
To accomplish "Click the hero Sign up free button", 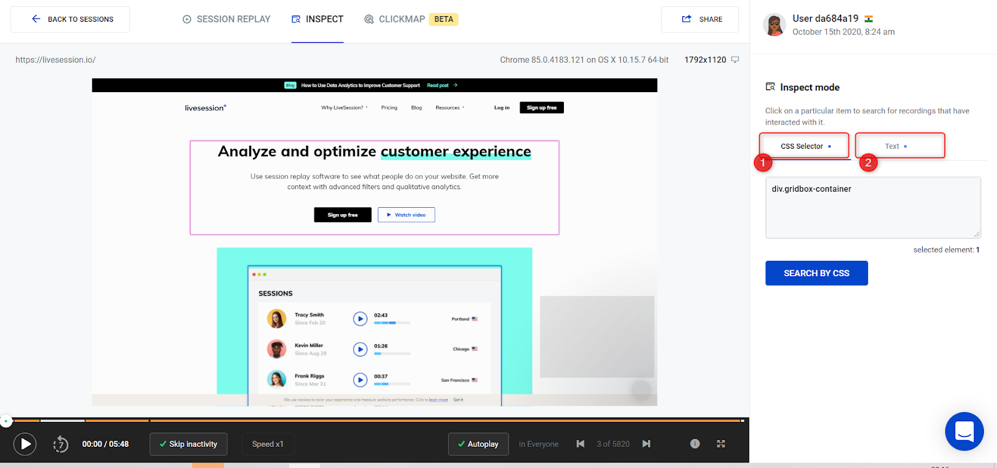I will [x=343, y=215].
